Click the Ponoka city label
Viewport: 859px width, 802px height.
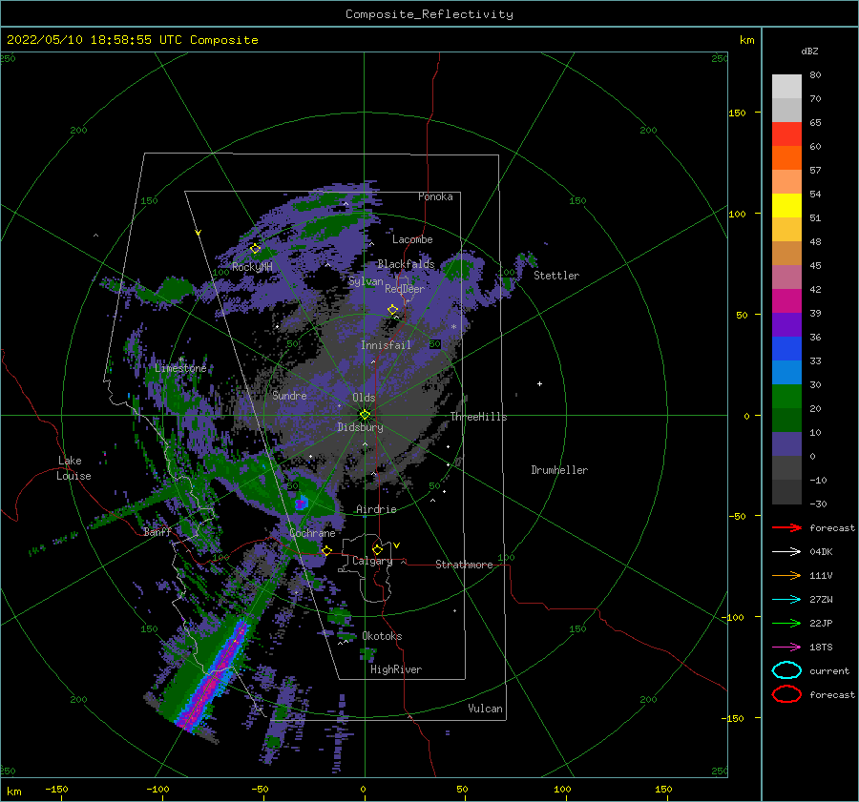click(435, 196)
